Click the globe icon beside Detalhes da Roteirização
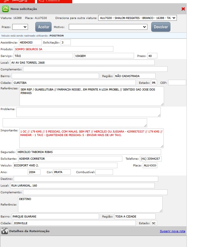Image resolution: width=199 pixels, height=247 pixels. tap(5, 231)
